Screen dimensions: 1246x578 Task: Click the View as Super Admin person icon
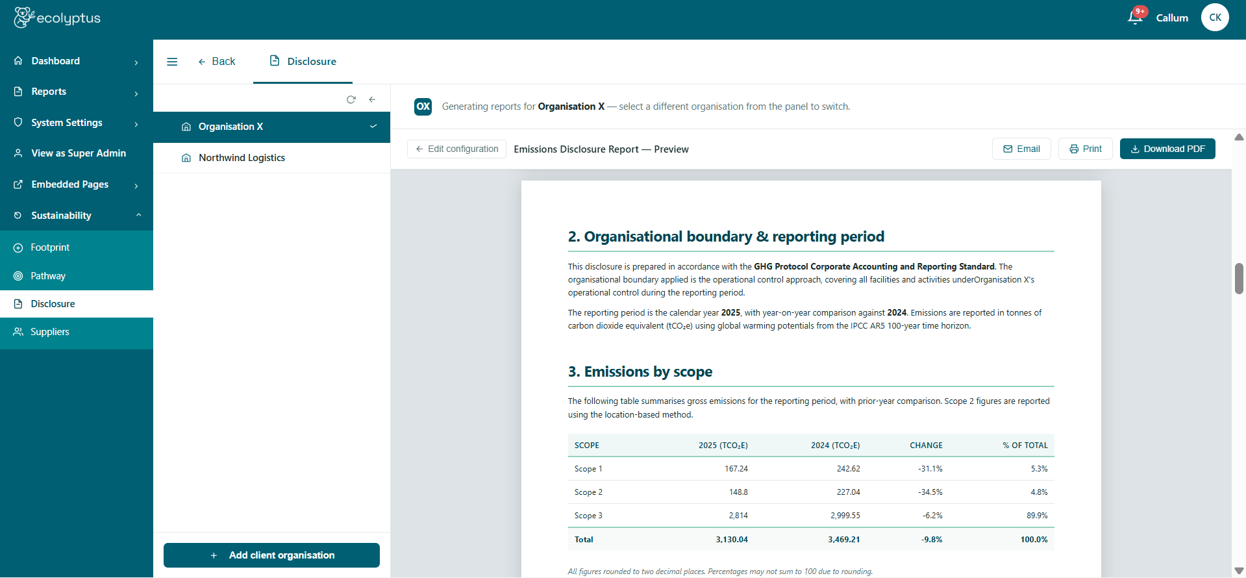(18, 153)
